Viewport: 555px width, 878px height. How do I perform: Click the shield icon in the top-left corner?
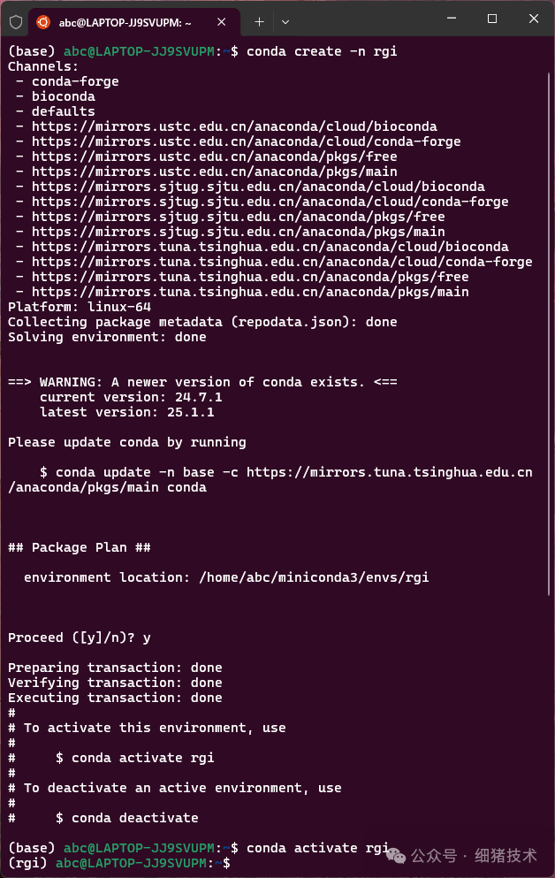click(14, 21)
